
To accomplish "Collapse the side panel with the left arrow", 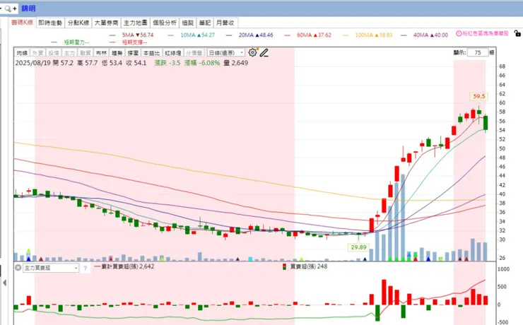I will click(4, 283).
